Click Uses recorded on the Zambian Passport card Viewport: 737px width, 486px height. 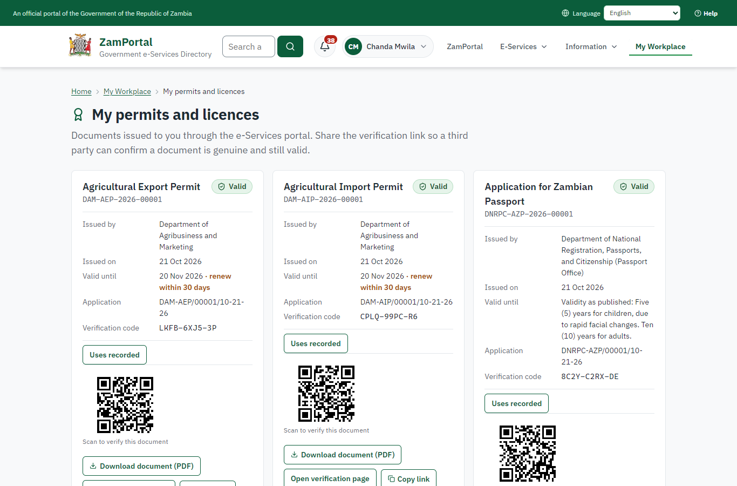click(x=516, y=403)
